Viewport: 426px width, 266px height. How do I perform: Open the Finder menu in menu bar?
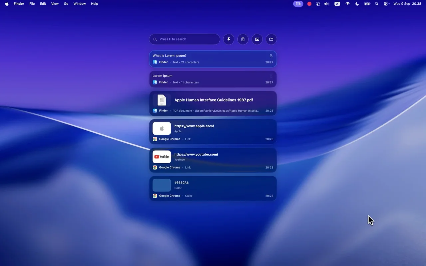[x=19, y=4]
